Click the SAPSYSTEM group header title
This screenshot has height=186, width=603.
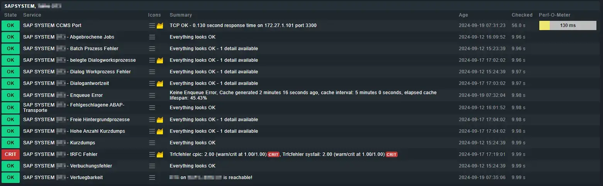click(x=20, y=6)
